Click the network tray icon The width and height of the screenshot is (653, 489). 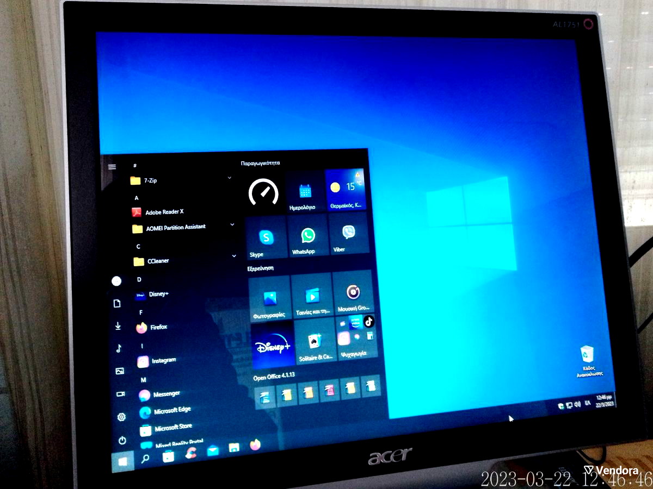click(x=569, y=405)
